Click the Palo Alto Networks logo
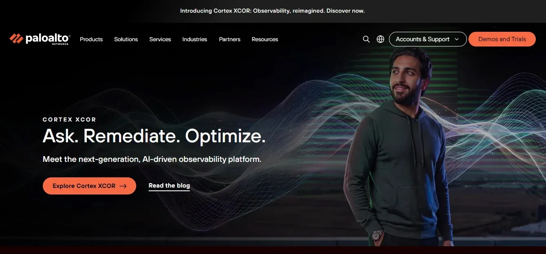 (40, 39)
